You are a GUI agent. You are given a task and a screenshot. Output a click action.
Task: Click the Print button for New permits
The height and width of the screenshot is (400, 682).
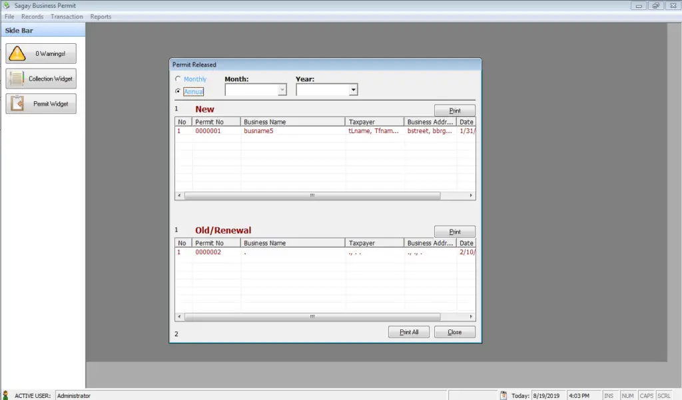pos(454,110)
